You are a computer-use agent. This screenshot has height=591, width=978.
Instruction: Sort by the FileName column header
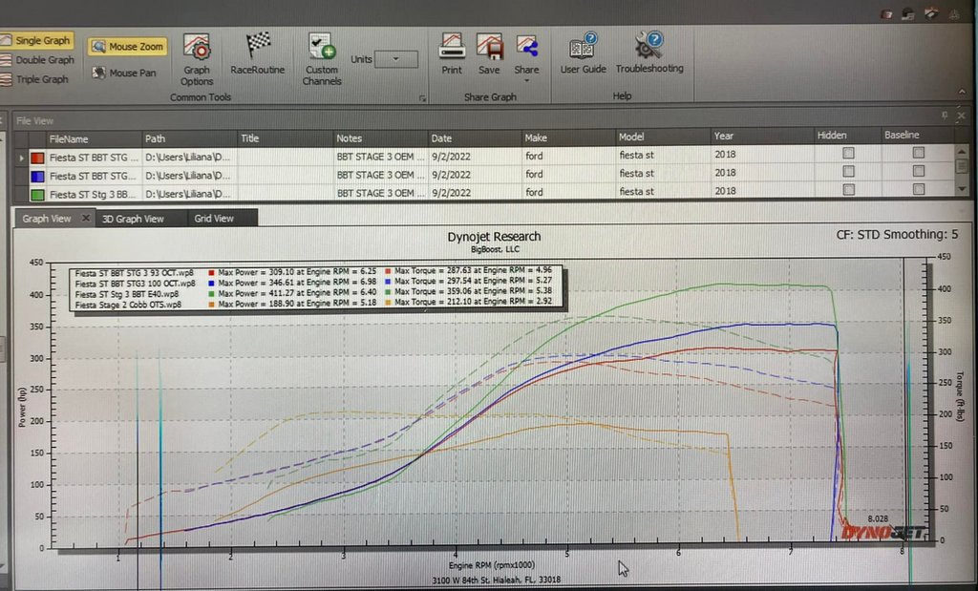click(x=93, y=139)
